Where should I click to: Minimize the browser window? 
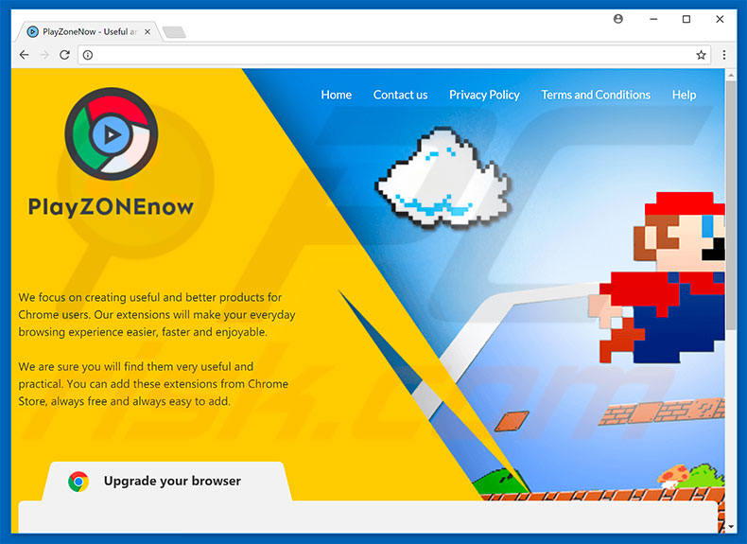(x=653, y=19)
